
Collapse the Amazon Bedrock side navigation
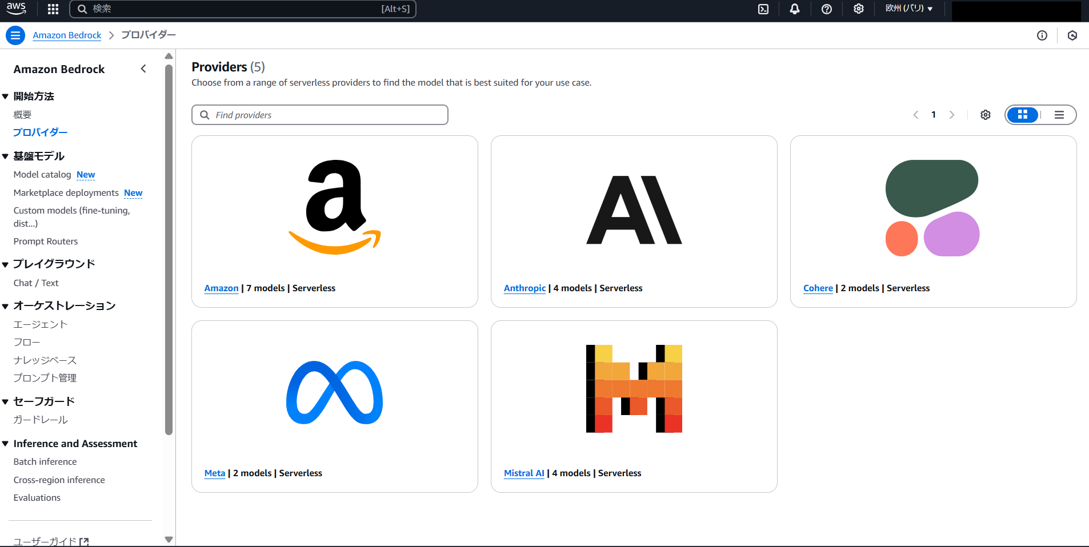click(143, 69)
